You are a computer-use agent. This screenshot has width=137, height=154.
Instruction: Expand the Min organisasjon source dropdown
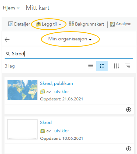[70, 39]
